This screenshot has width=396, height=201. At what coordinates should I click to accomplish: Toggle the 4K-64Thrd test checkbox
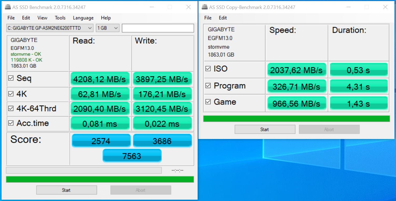click(11, 109)
